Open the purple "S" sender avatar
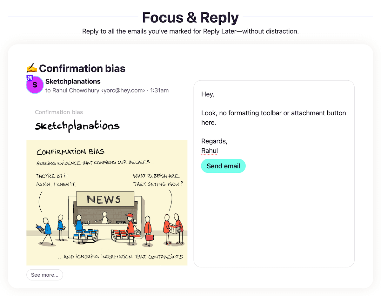Image resolution: width=381 pixels, height=296 pixels. point(35,85)
